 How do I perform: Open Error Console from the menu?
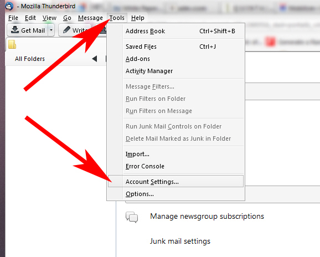pos(176,166)
